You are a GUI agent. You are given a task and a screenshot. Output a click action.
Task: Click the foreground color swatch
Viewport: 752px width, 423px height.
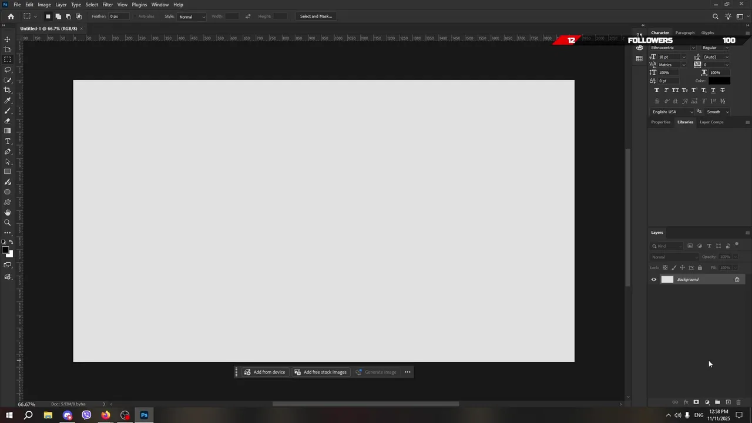(x=5, y=250)
